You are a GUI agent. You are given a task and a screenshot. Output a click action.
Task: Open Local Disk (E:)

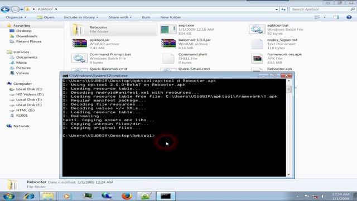pyautogui.click(x=29, y=99)
